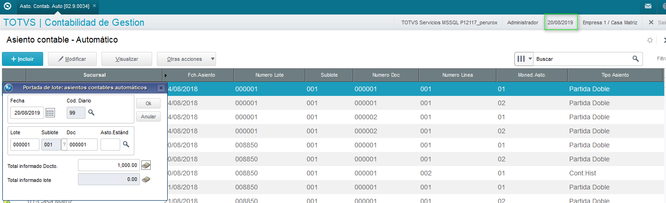Click the Asto.Estánd input field

(110, 145)
